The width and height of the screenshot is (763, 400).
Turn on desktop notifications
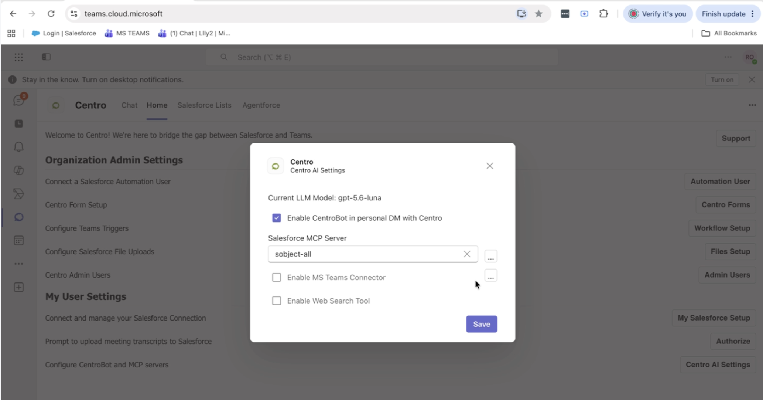[x=722, y=80]
